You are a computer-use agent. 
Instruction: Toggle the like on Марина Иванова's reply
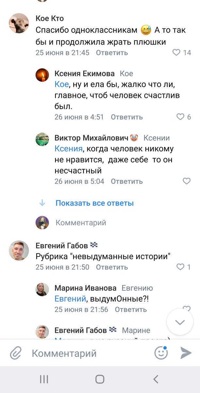pos(187,308)
